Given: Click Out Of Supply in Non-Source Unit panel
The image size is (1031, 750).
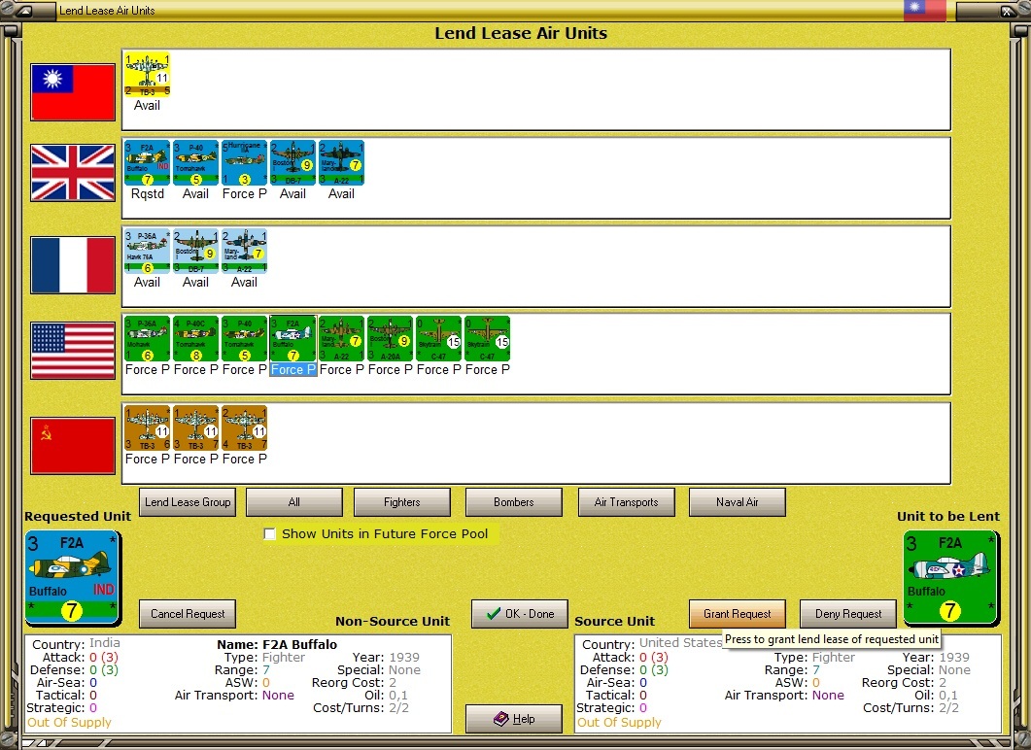Looking at the screenshot, I should [x=69, y=723].
